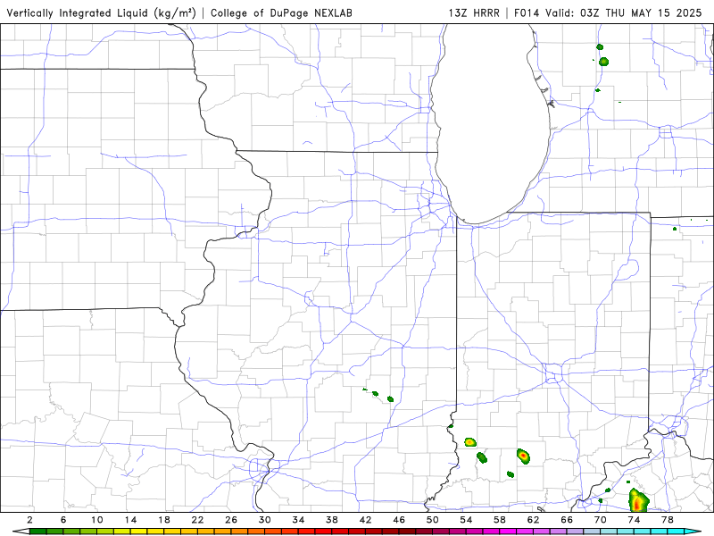Screen dimensions: 714x536
Task: Click the '13Z HRRR' model run text
Action: pos(474,13)
